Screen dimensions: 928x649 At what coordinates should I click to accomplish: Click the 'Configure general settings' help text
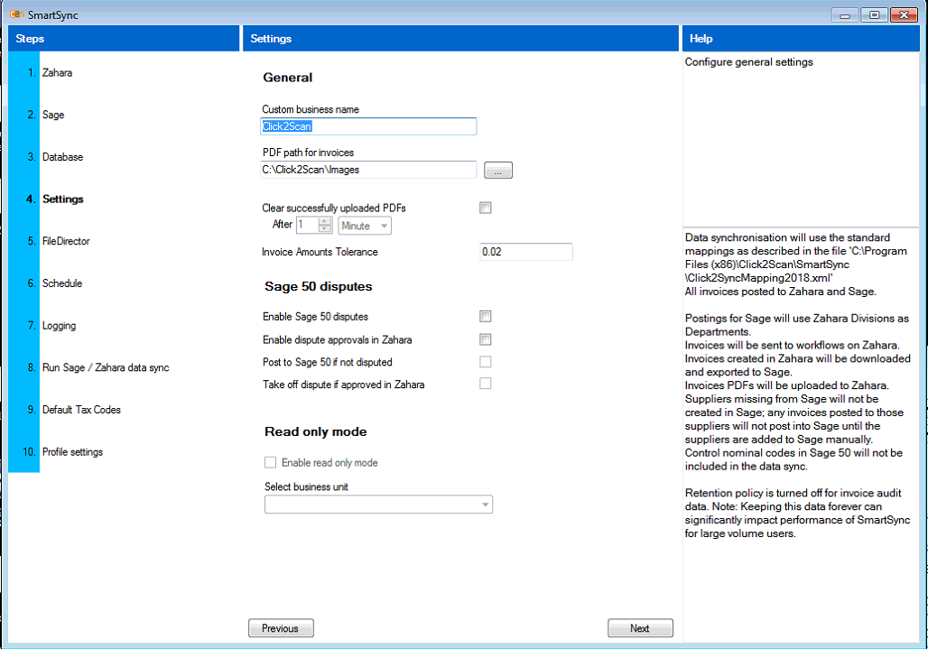pyautogui.click(x=748, y=62)
